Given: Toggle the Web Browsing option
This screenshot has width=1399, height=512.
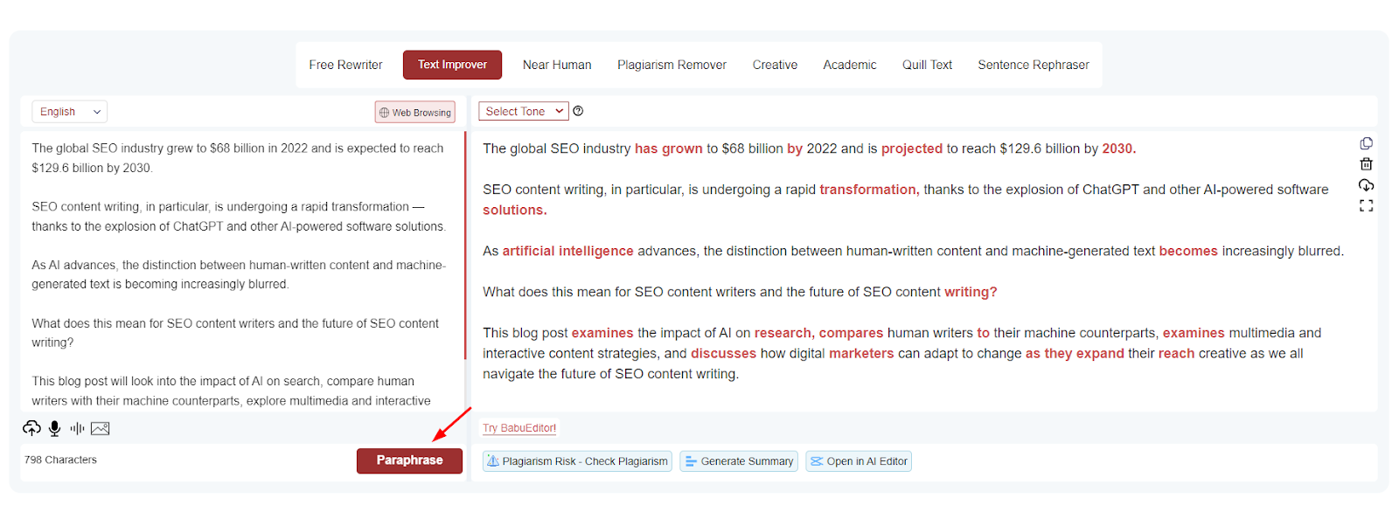Looking at the screenshot, I should [x=415, y=112].
